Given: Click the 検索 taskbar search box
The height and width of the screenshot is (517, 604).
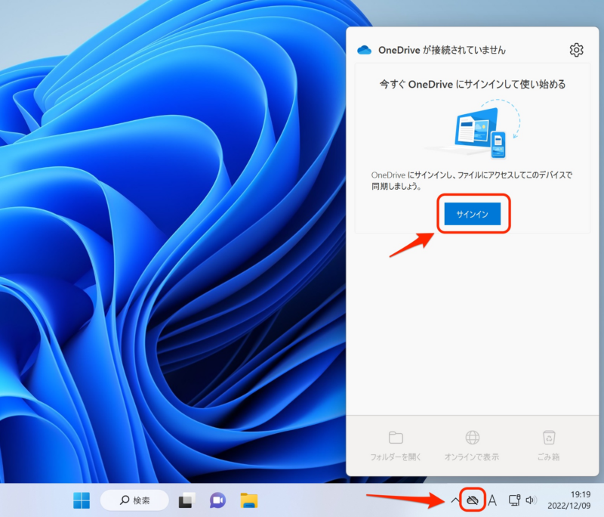Looking at the screenshot, I should 134,500.
